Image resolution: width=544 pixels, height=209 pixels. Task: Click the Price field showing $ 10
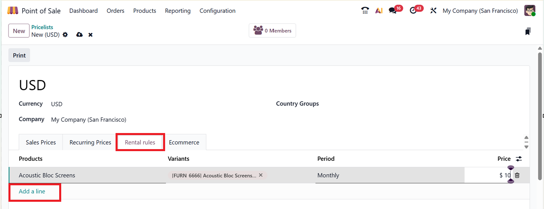487,175
